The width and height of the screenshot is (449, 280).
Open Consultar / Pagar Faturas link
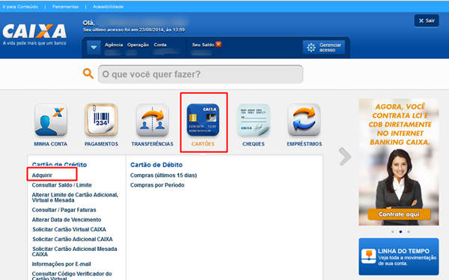(64, 210)
